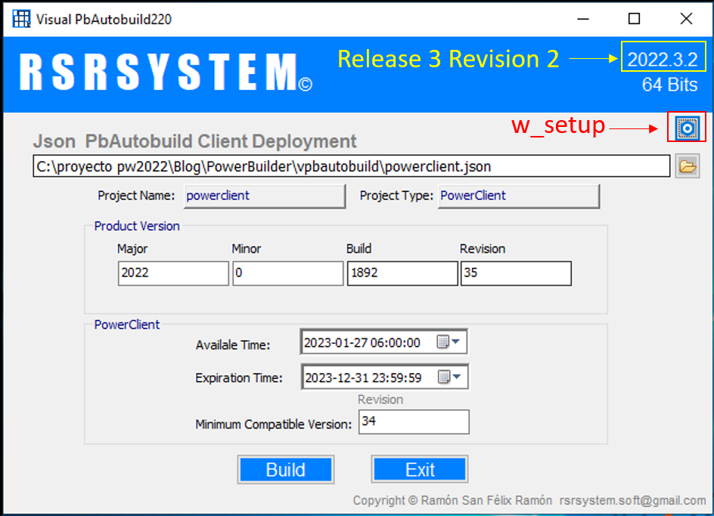Click the JSON file path field
The width and height of the screenshot is (714, 516).
pos(351,166)
